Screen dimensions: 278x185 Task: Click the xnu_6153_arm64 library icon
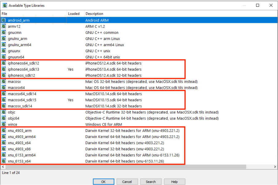(x=4, y=155)
